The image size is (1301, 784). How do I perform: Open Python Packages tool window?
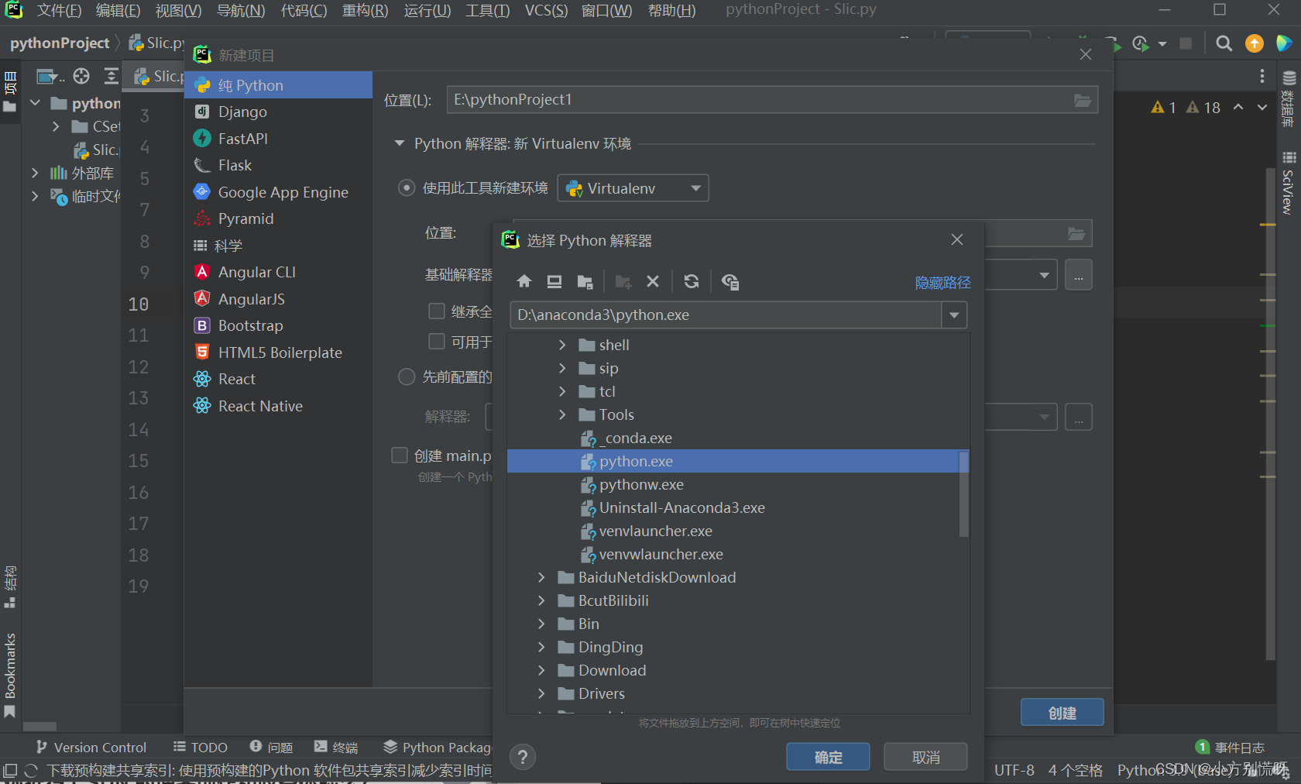coord(438,747)
